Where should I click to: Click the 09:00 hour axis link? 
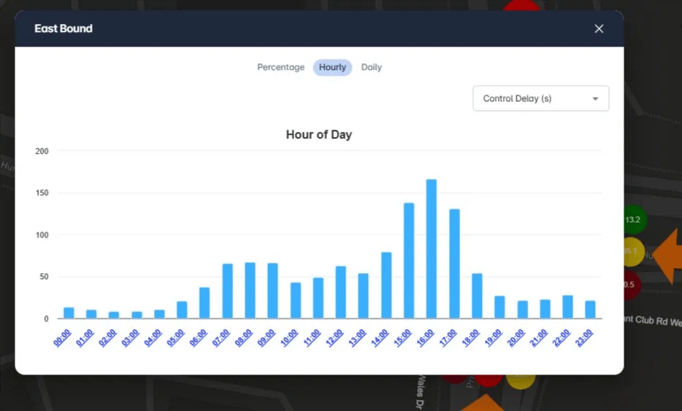[x=267, y=337]
